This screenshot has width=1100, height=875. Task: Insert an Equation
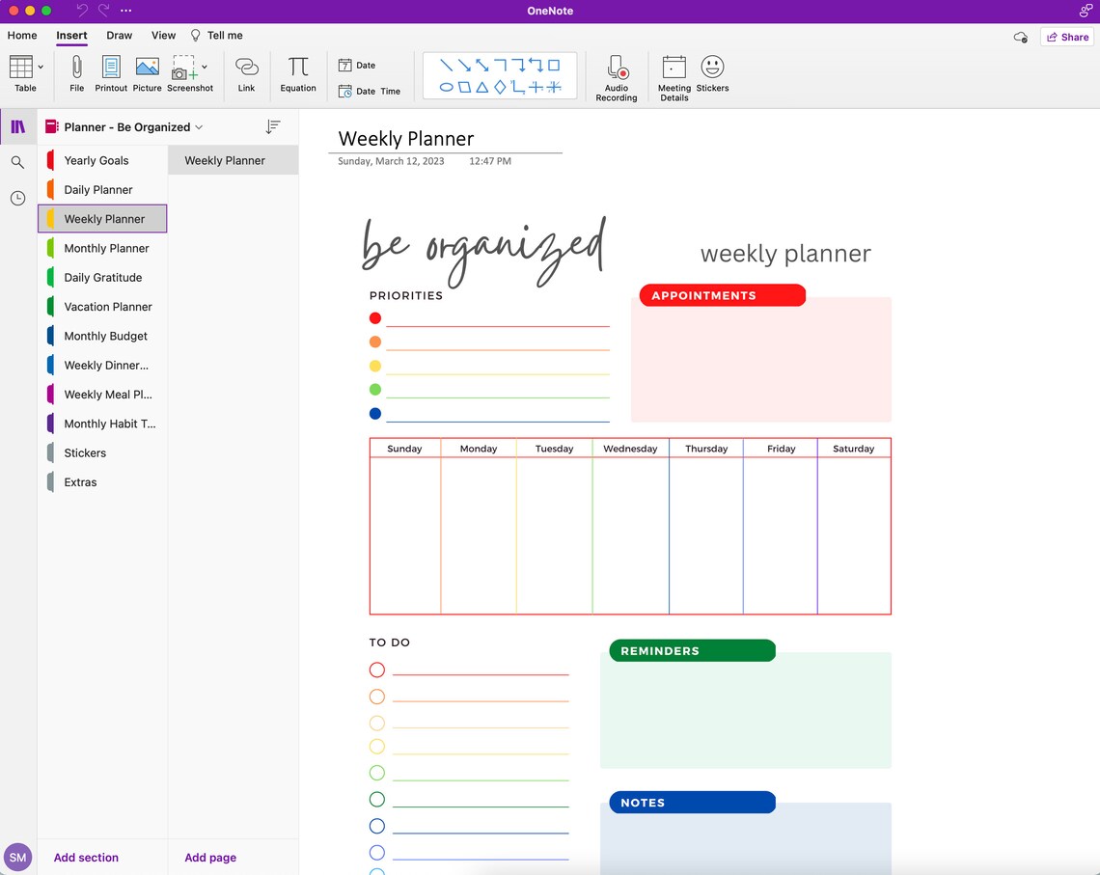(x=297, y=72)
